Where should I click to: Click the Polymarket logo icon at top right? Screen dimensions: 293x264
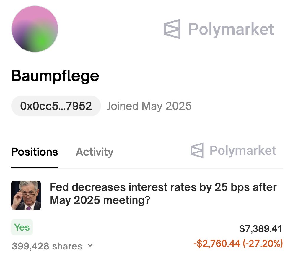pyautogui.click(x=172, y=29)
